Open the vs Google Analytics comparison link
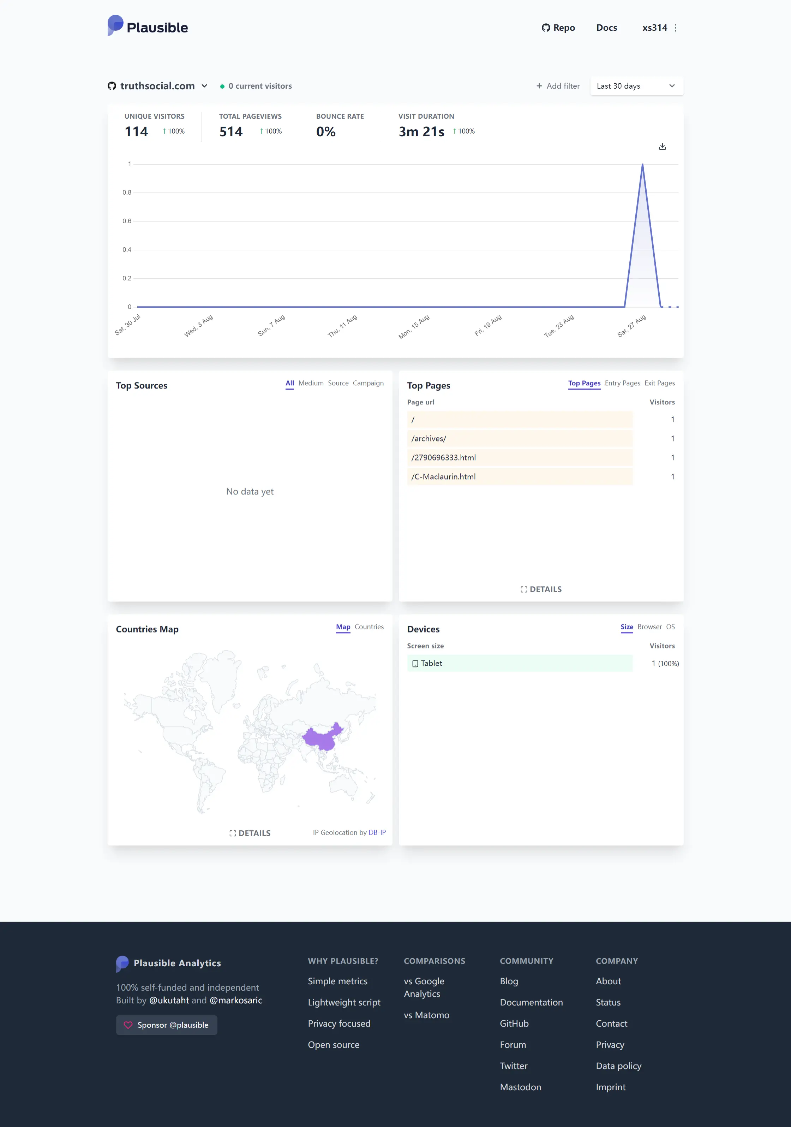 (x=424, y=987)
